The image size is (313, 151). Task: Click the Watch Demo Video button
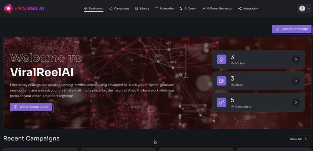pos(31,107)
